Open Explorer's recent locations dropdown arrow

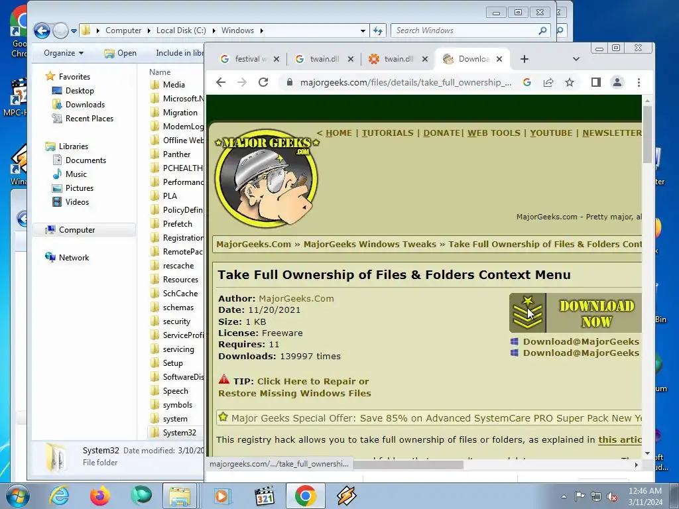click(x=74, y=30)
